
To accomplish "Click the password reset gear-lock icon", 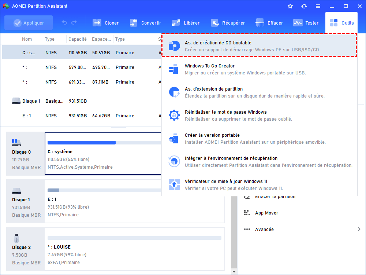I will point(174,115).
